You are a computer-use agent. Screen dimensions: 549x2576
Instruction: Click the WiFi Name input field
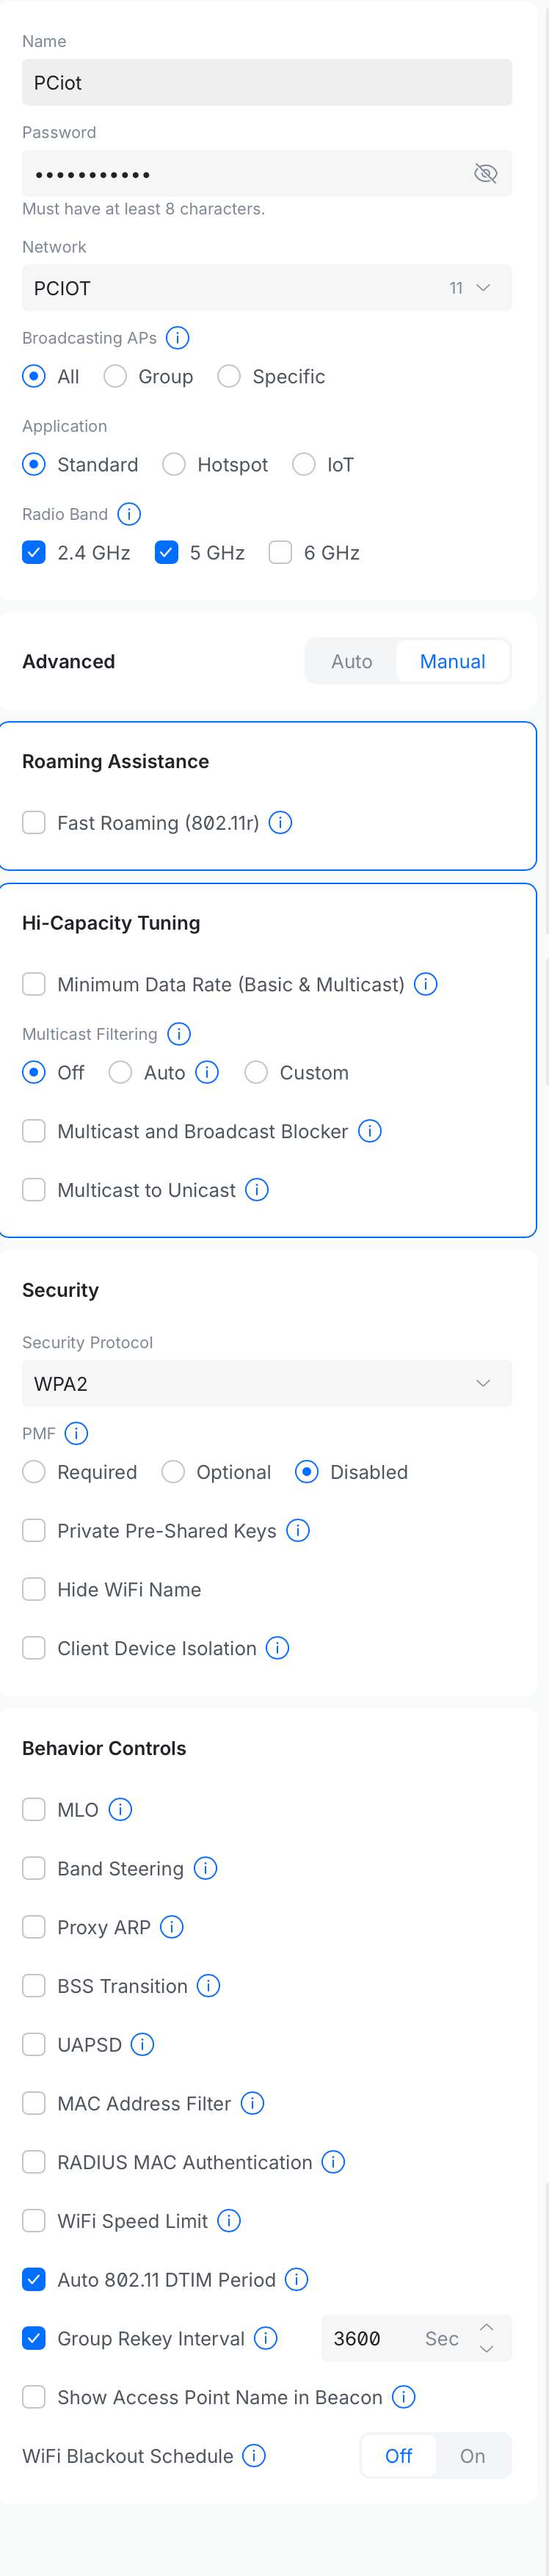click(267, 83)
